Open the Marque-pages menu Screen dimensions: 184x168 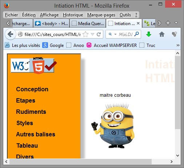click(x=101, y=15)
